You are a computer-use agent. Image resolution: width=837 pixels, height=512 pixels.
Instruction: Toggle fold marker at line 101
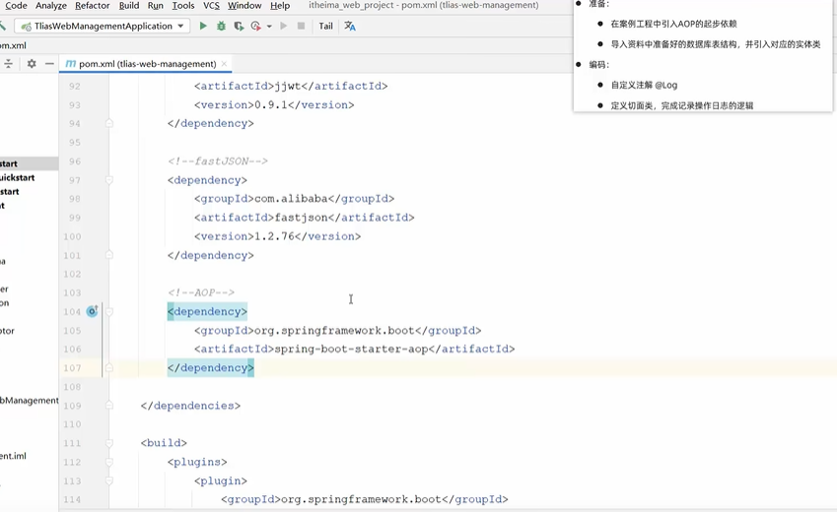tap(108, 255)
